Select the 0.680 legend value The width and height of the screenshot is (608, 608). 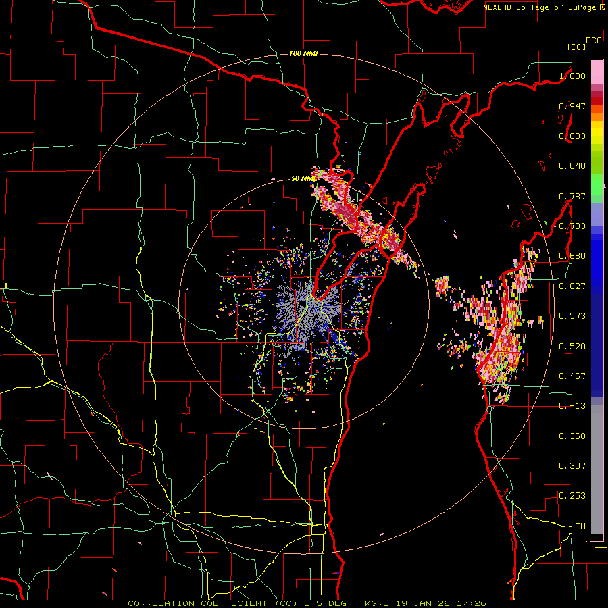[572, 256]
